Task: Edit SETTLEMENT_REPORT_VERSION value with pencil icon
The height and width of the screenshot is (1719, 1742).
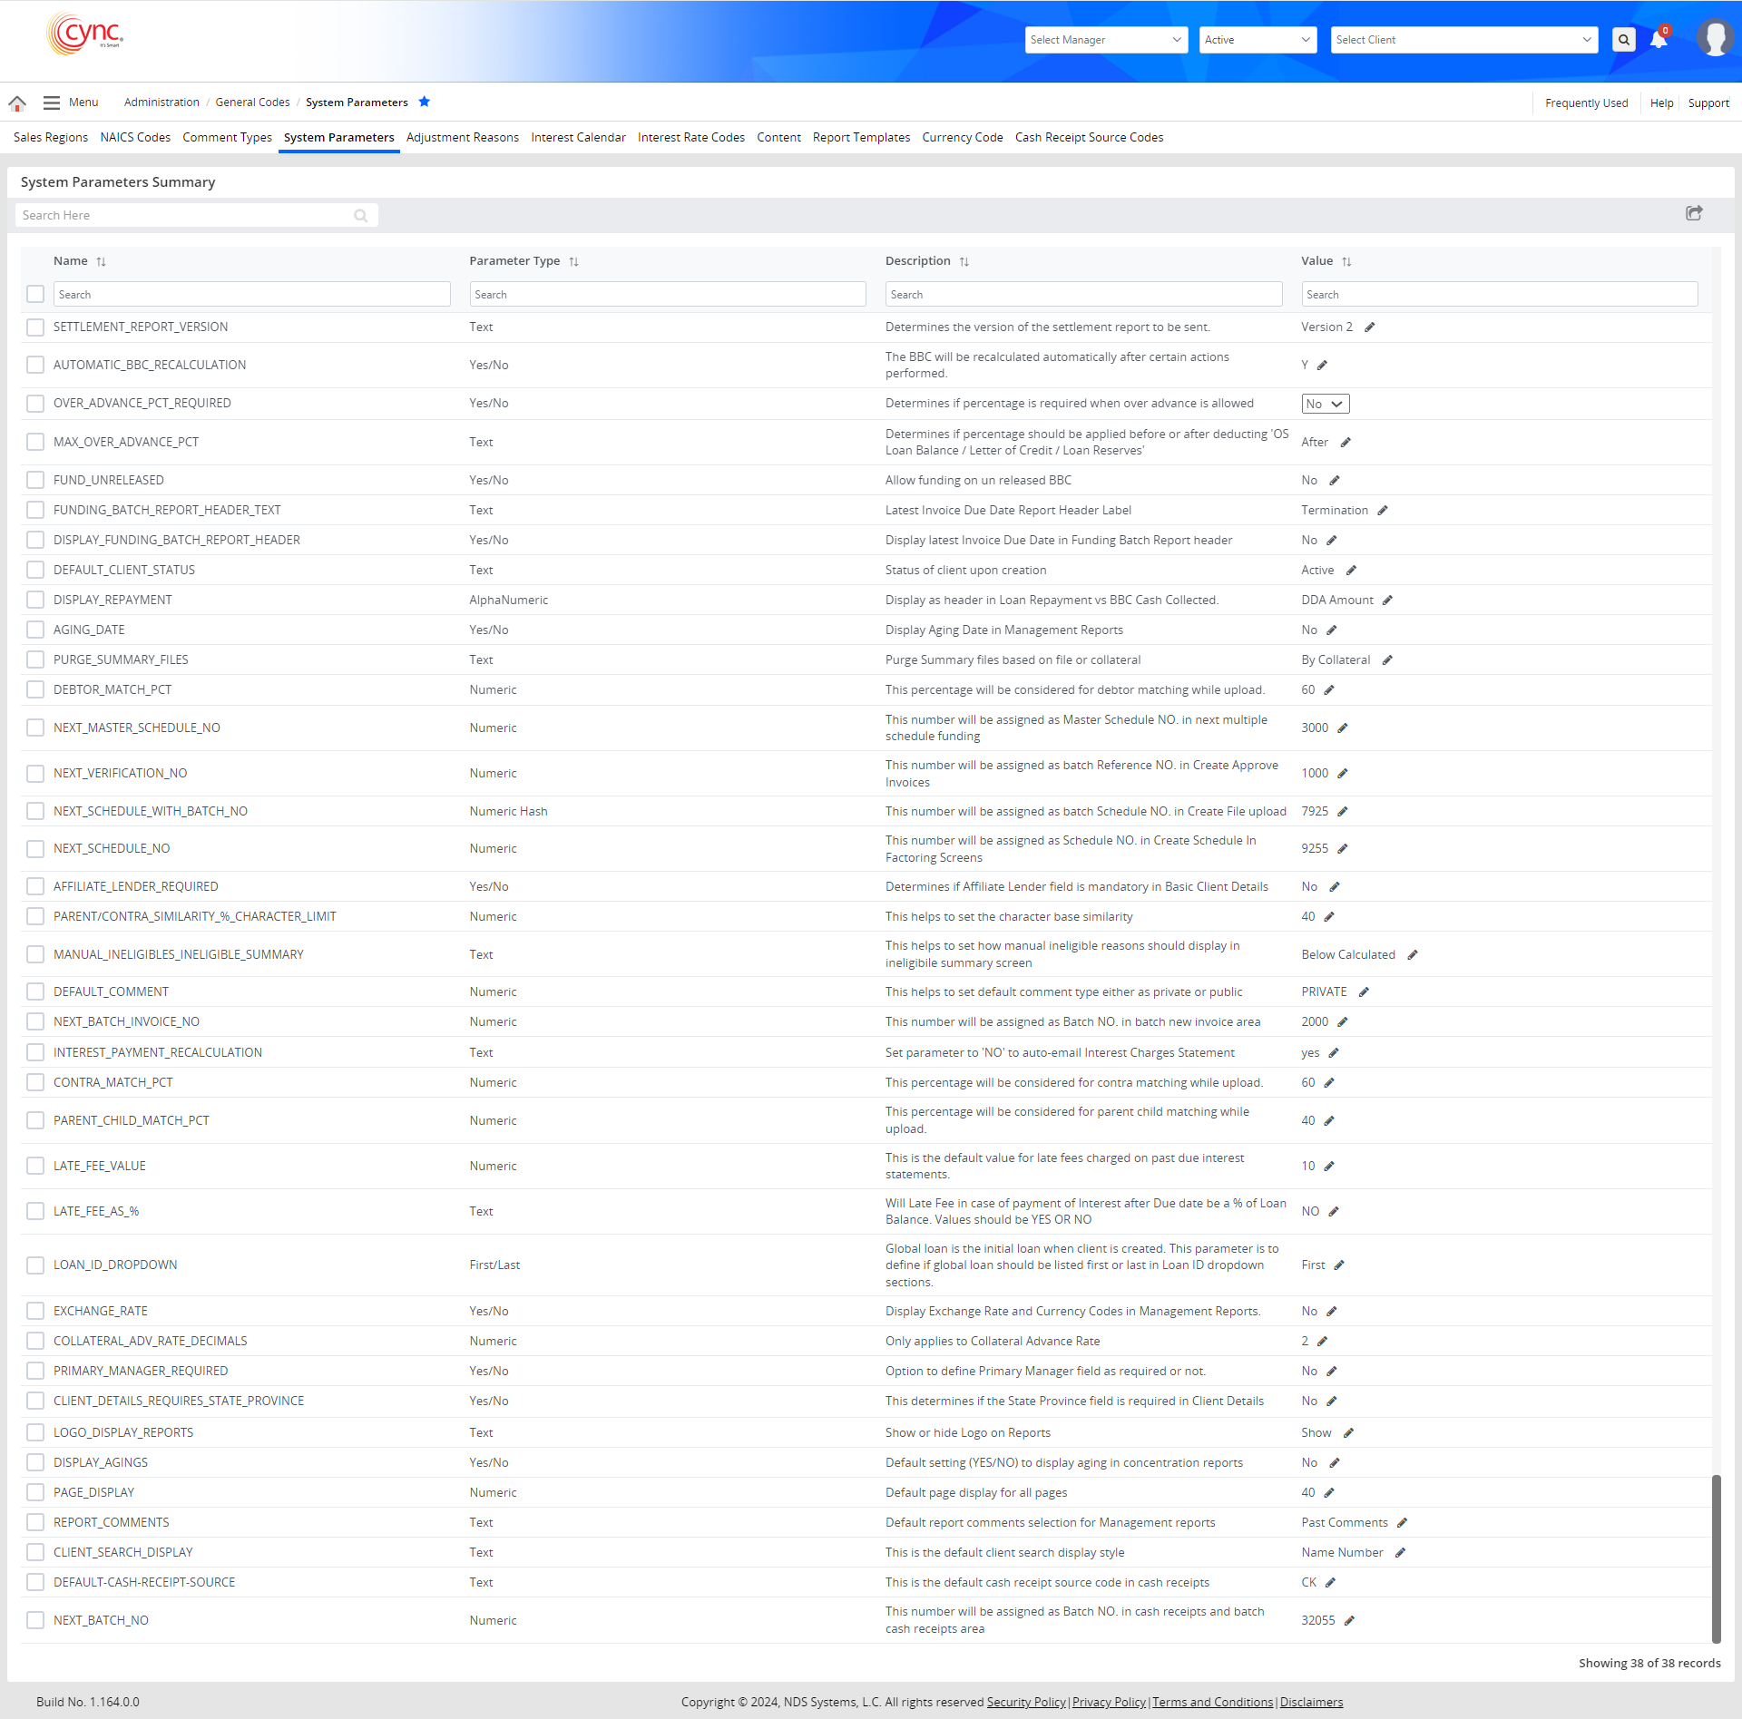Action: (1370, 327)
